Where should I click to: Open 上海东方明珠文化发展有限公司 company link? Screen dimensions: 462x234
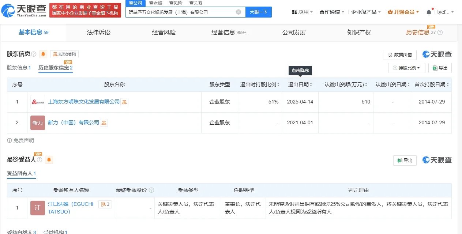click(x=84, y=102)
